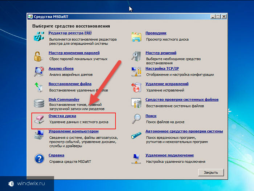
Task: Click the ERD registry editor cubes icon
Action: tap(39, 36)
